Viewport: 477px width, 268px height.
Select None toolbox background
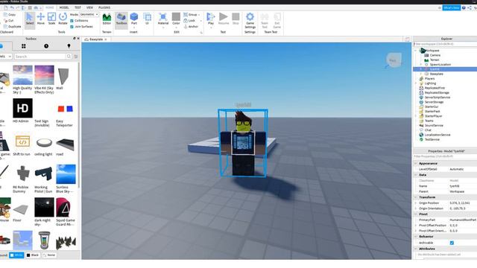point(49,255)
